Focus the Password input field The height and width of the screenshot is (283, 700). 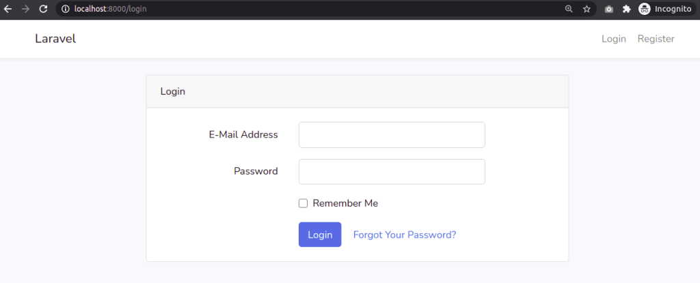[x=392, y=172]
